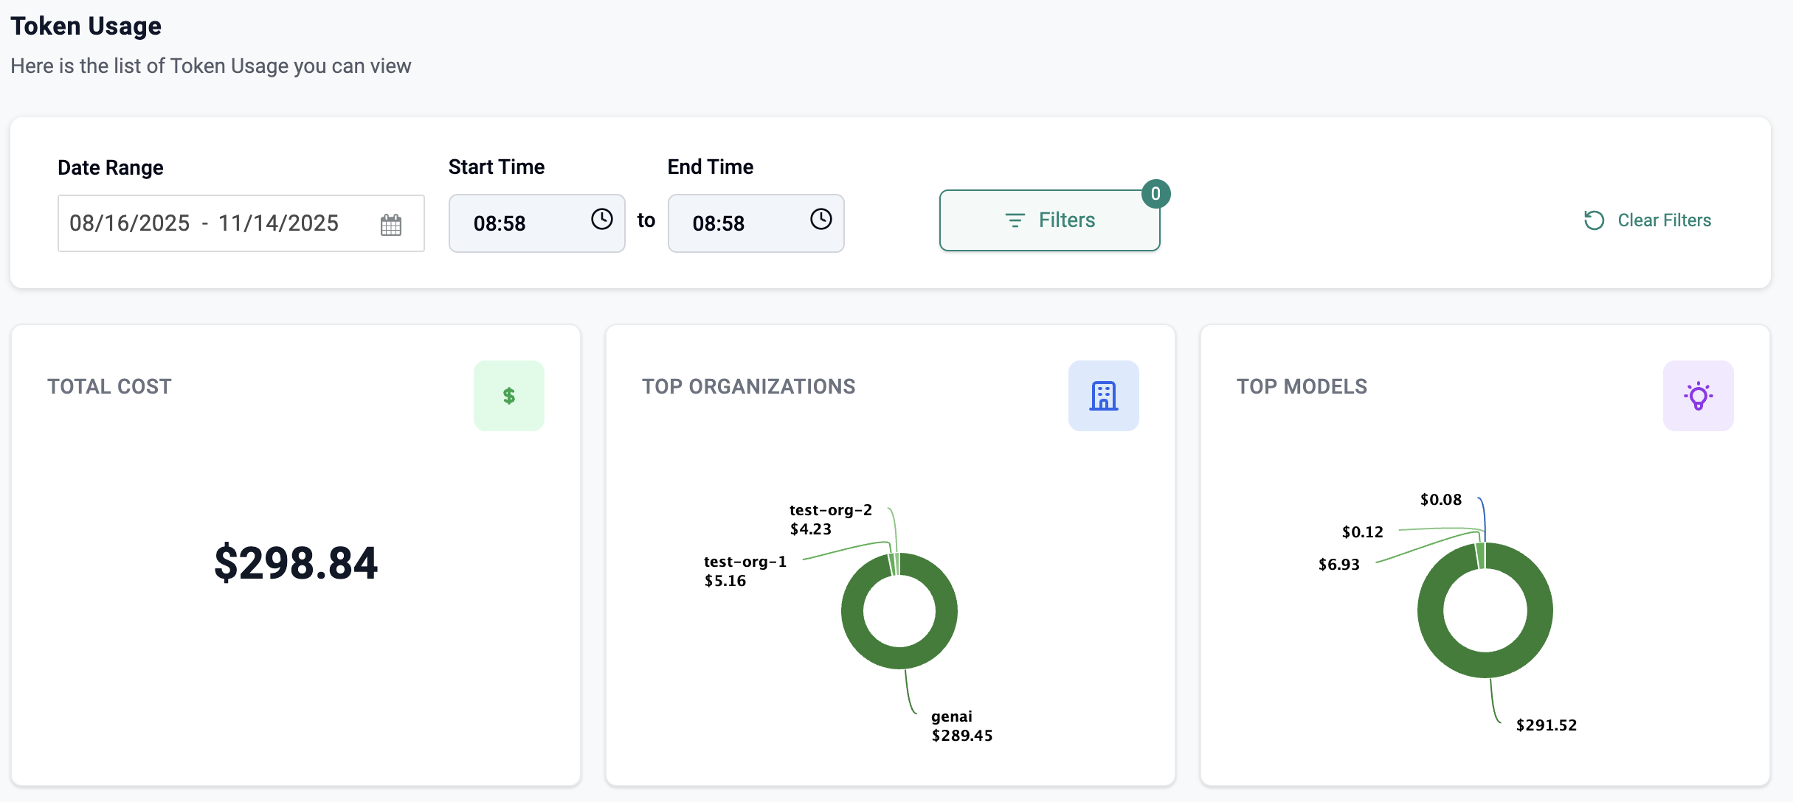This screenshot has height=802, width=1793.
Task: Click the Clear Filters link
Action: coord(1664,220)
